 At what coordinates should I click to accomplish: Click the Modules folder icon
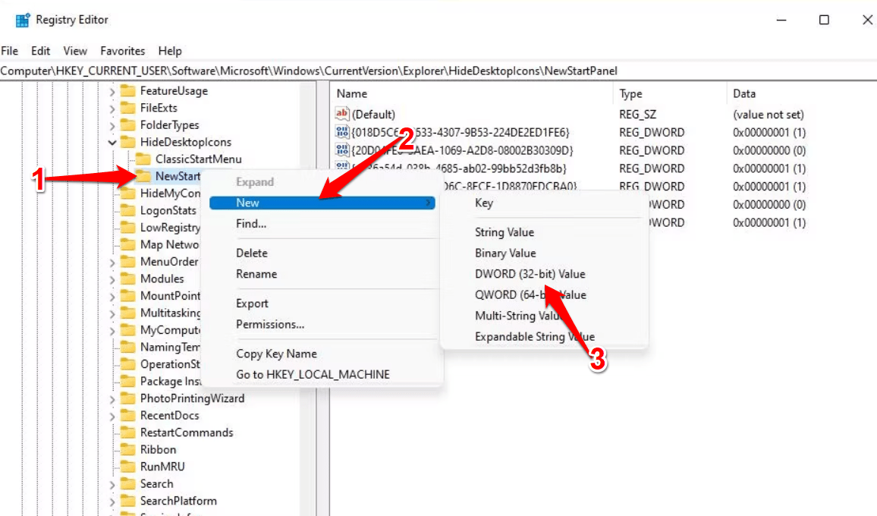[x=128, y=278]
